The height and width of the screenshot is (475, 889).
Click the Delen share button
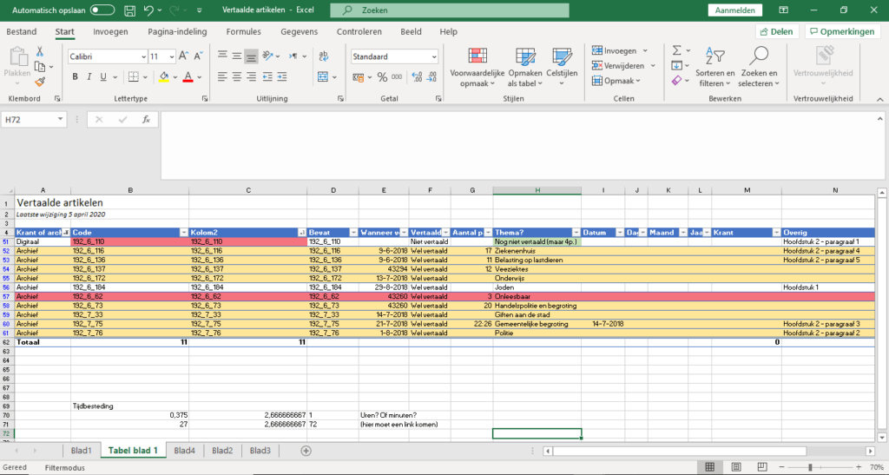tap(776, 32)
